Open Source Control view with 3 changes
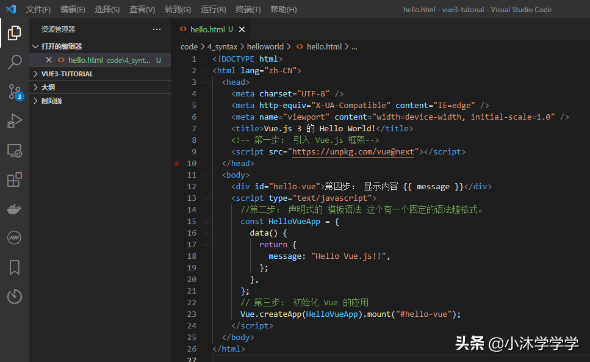Screen dimensions: 590x362 pos(15,92)
